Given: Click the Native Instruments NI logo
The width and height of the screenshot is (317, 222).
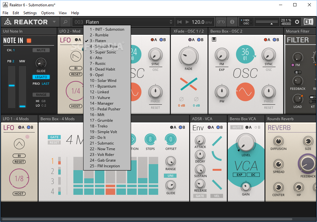Looking at the screenshot, I should [x=308, y=22].
